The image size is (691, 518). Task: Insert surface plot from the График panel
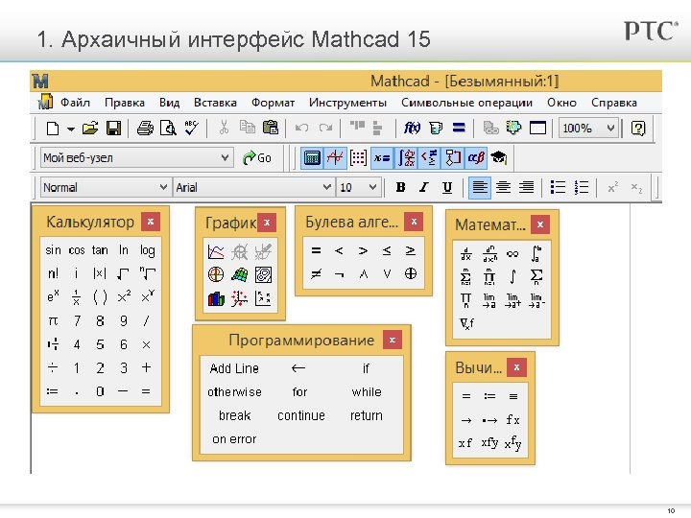(239, 275)
